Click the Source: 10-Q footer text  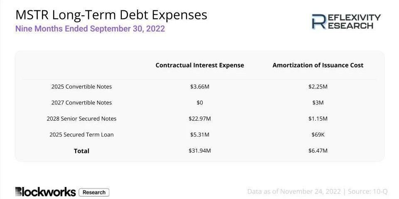coord(366,192)
